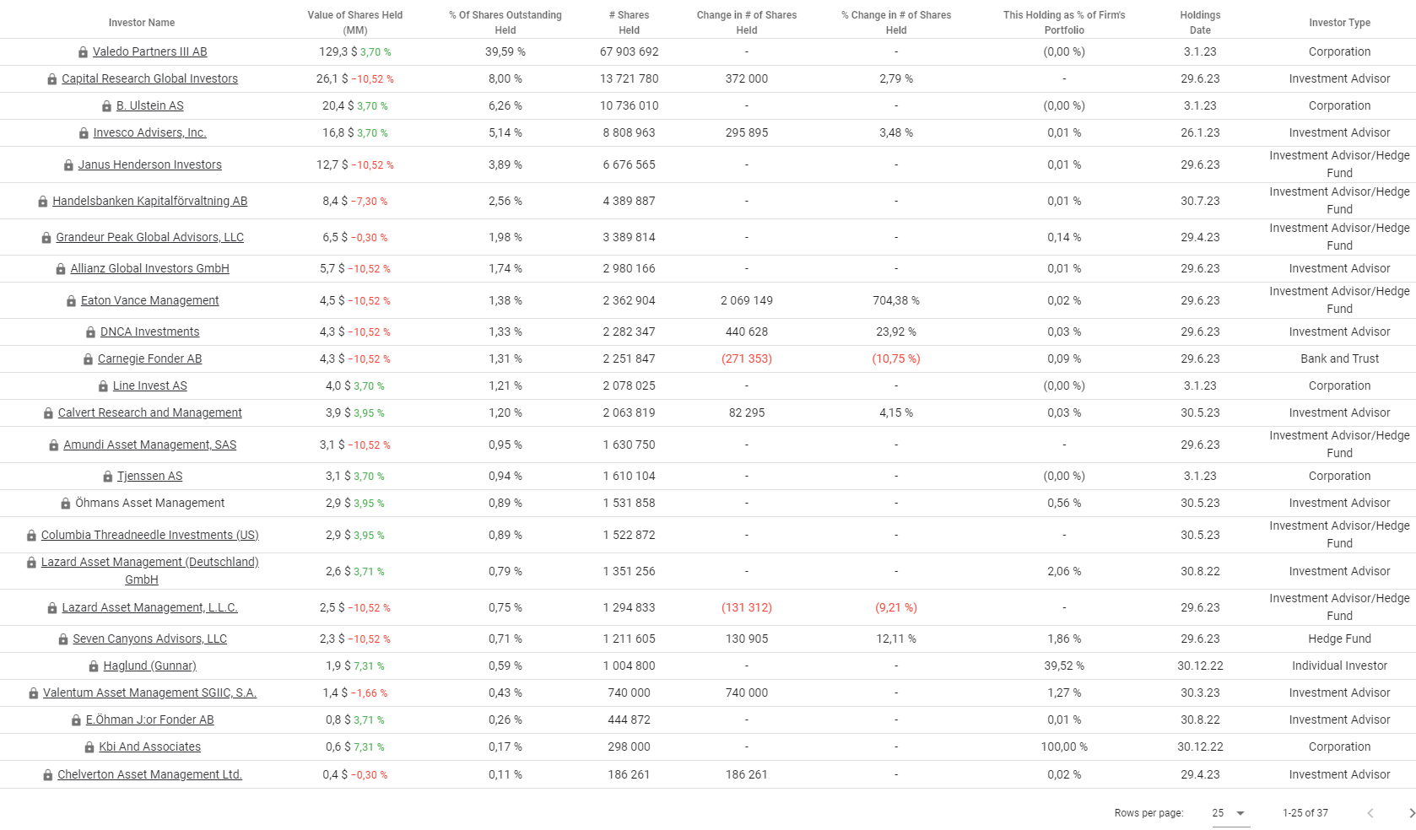Image resolution: width=1416 pixels, height=830 pixels.
Task: Click the lock icon next to Kbi And Associates
Action: [89, 747]
